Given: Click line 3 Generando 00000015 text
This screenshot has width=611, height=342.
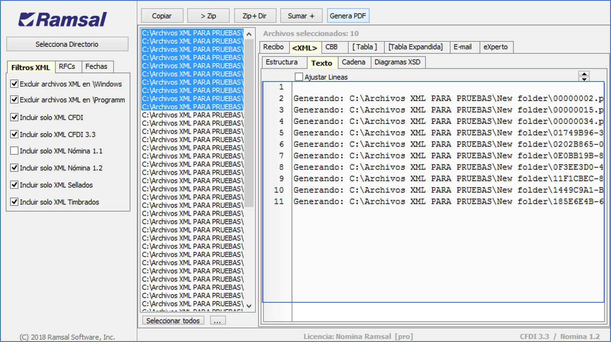Looking at the screenshot, I should (x=449, y=110).
